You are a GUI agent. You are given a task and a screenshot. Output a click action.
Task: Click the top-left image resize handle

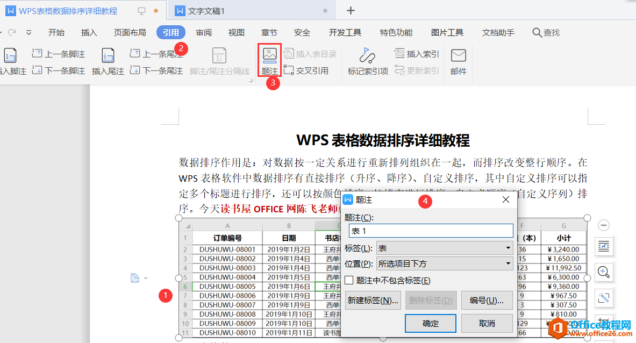pos(179,218)
